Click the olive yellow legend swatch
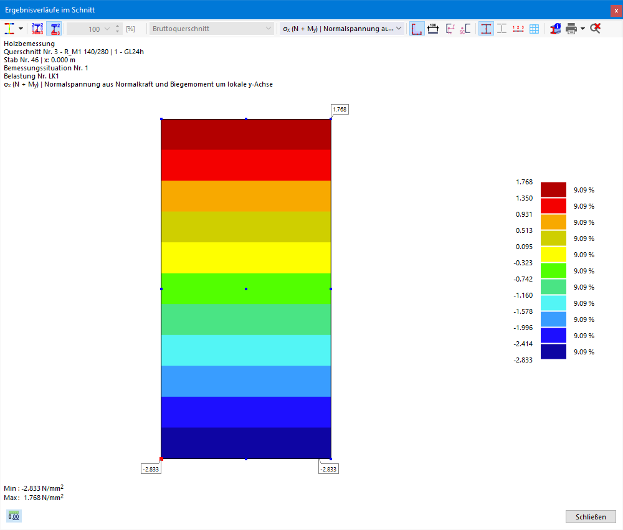The image size is (623, 530). pos(553,239)
